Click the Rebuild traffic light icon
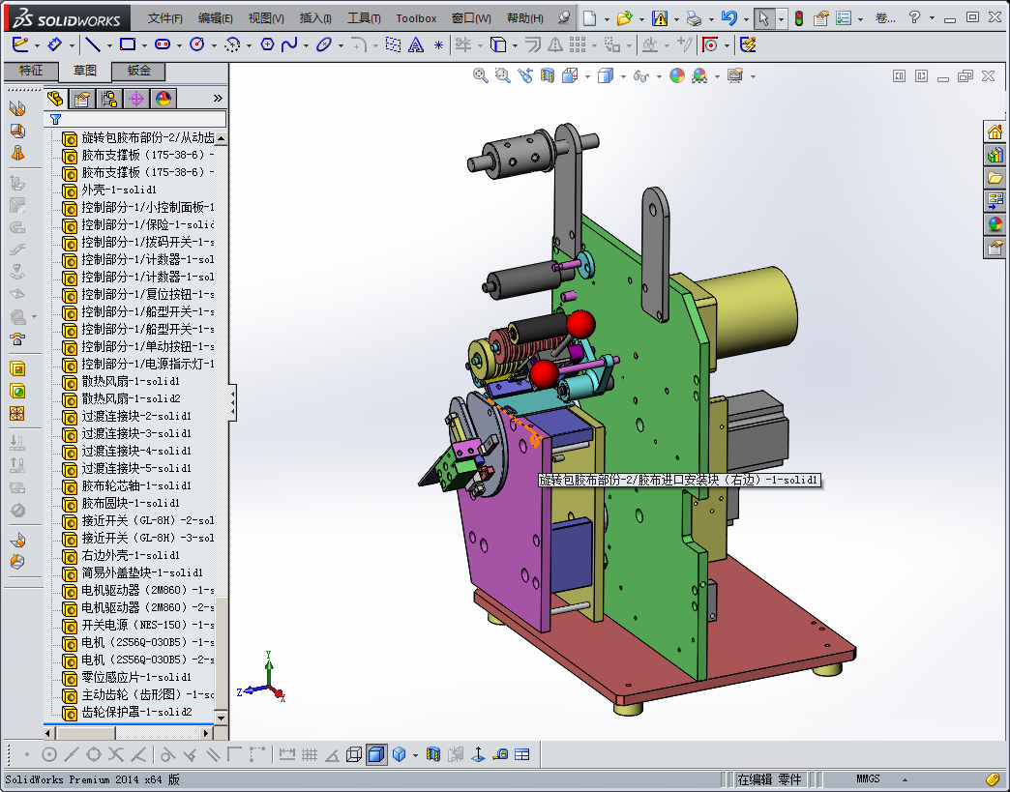The height and width of the screenshot is (792, 1010). (x=799, y=18)
